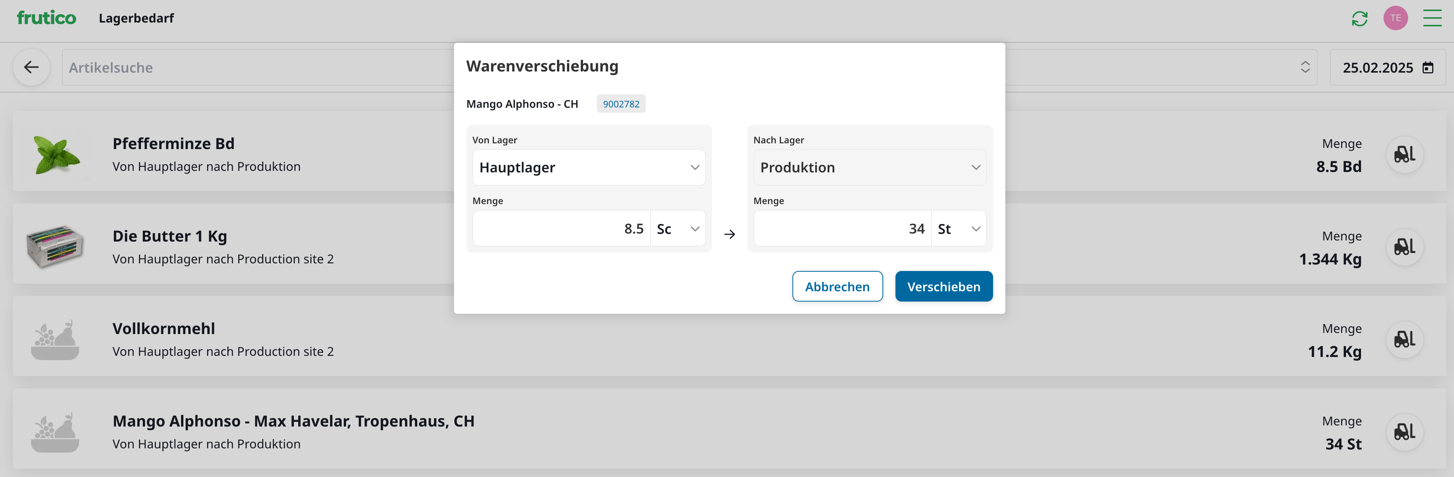The width and height of the screenshot is (1454, 477).
Task: Open the TE user avatar menu
Action: pos(1395,18)
